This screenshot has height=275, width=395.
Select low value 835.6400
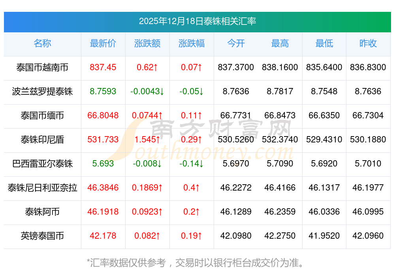point(324,67)
